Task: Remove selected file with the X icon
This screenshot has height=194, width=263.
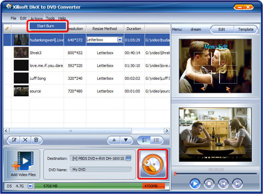Action: click(x=25, y=140)
